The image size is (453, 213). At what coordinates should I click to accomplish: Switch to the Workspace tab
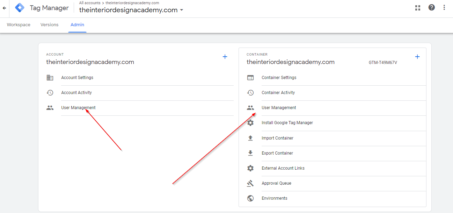pos(18,24)
